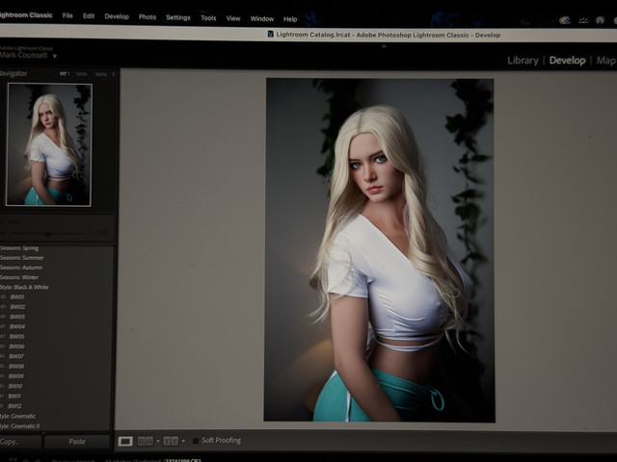This screenshot has height=462, width=617.
Task: Set Navigator zoom to 300%
Action: (x=101, y=74)
